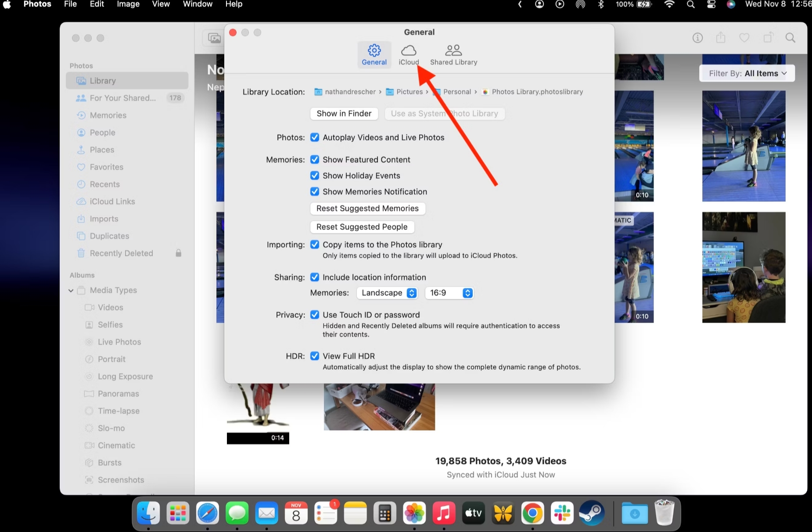The image size is (812, 532).
Task: Open Selfies media type album
Action: tap(127, 325)
